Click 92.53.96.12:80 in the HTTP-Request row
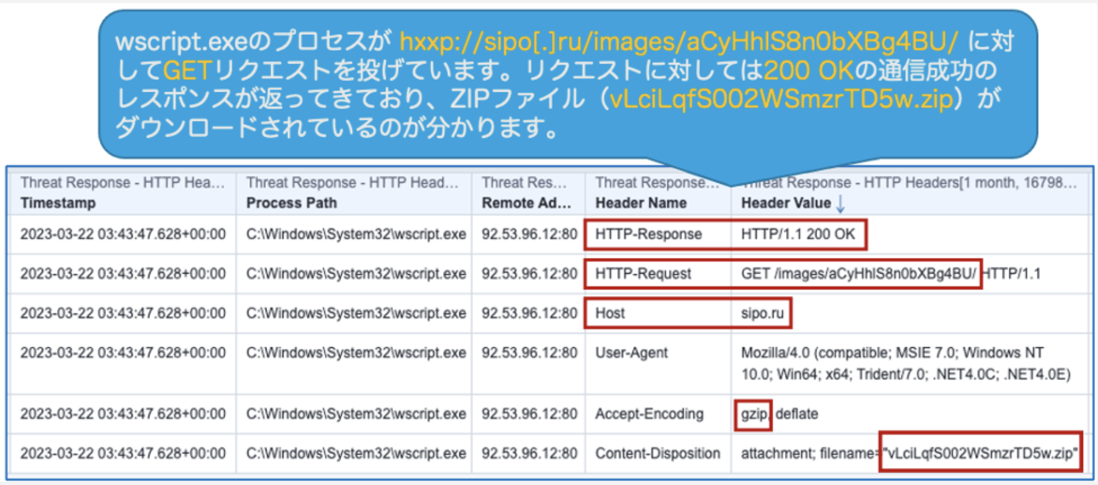Screen dimensions: 1098x485 coord(529,274)
